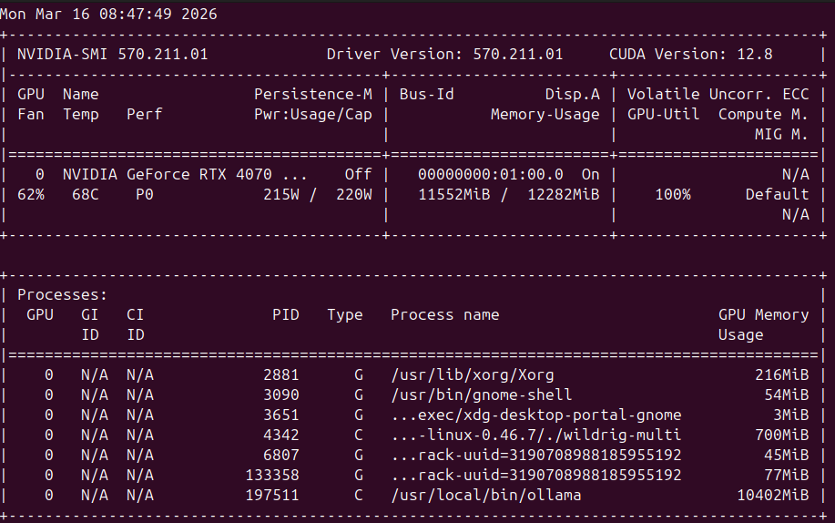
Task: Click the compute mode value Default
Action: point(777,195)
